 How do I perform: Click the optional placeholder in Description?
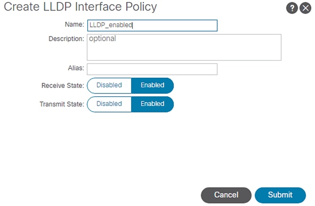(102, 39)
